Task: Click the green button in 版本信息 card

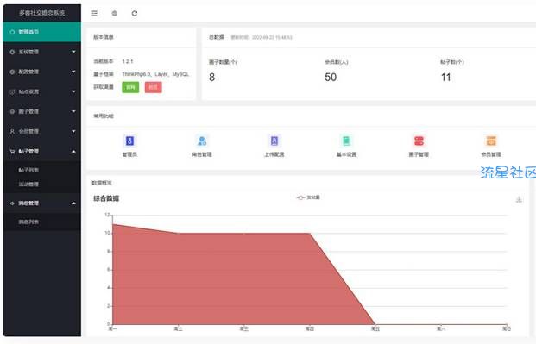Action: pos(130,87)
